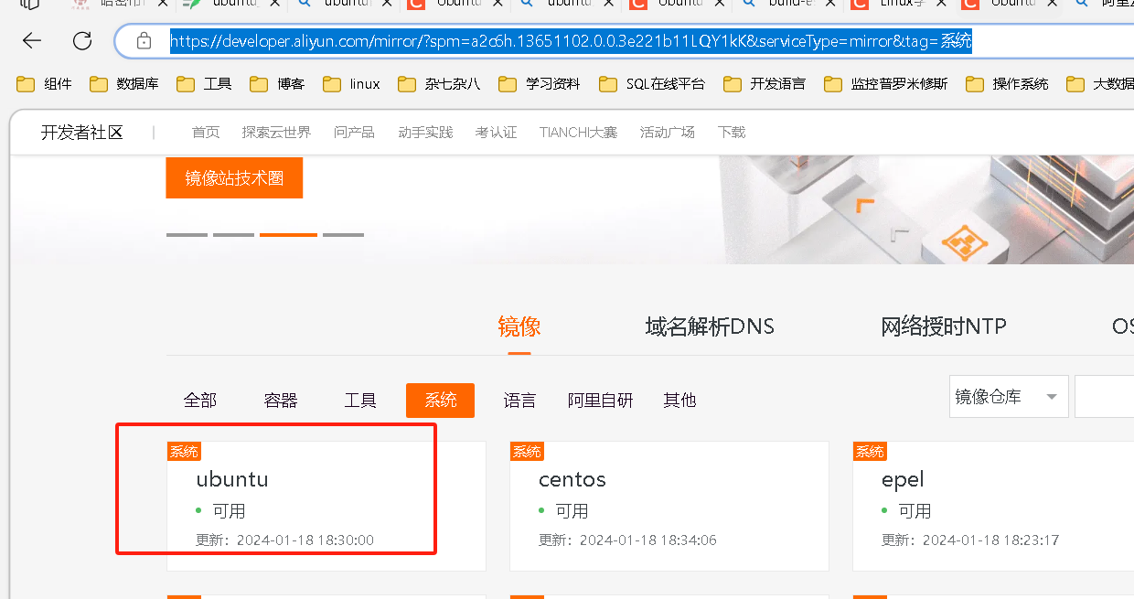Switch to the 镜像 tab
Image resolution: width=1134 pixels, height=599 pixels.
(519, 326)
